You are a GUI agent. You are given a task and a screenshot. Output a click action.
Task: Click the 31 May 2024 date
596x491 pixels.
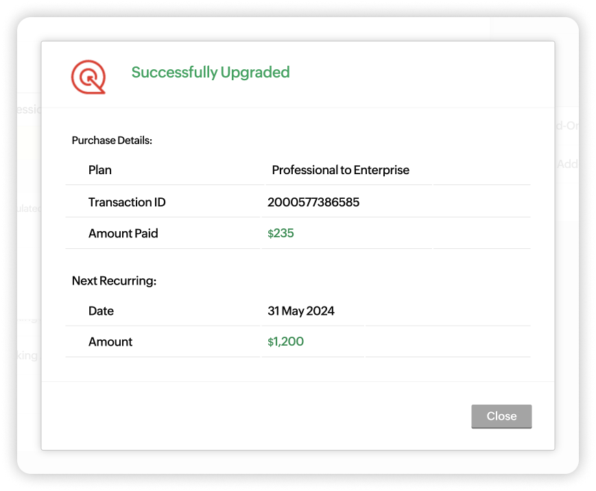tap(301, 311)
